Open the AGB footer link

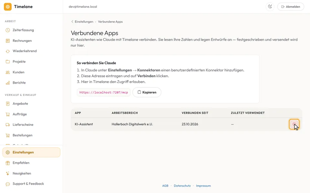click(165, 186)
